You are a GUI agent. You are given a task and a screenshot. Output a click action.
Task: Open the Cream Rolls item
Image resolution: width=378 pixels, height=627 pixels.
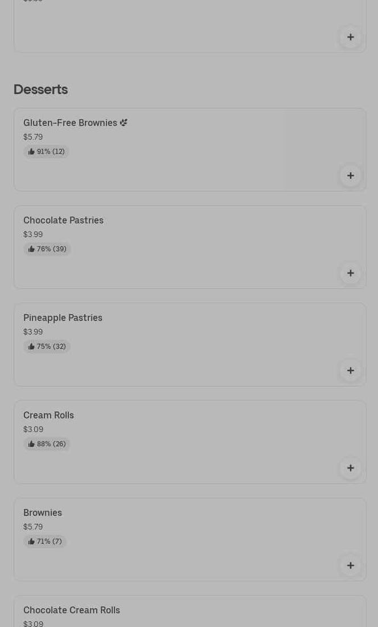pyautogui.click(x=48, y=416)
